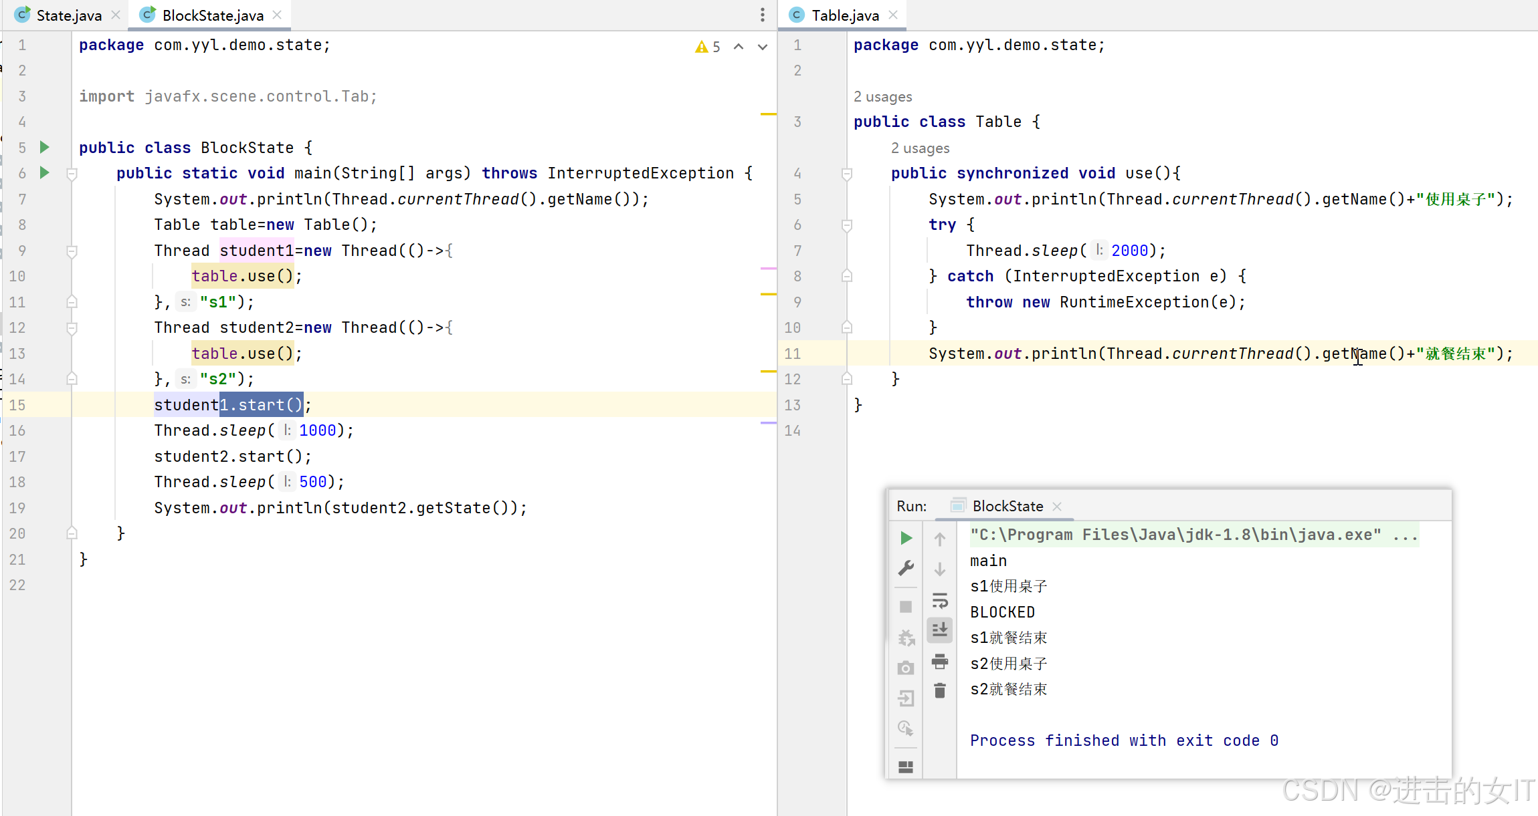
Task: Rerun BlockState with the green play icon
Action: [906, 538]
